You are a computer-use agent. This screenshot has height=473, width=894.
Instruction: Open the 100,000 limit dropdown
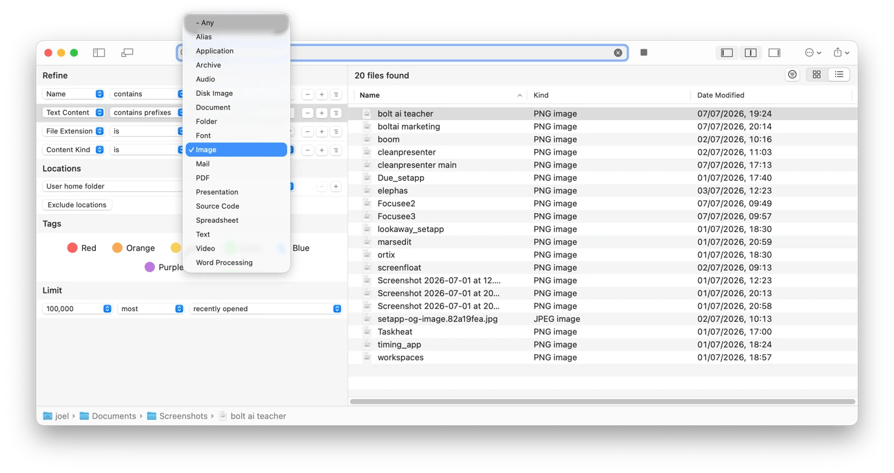coord(77,308)
